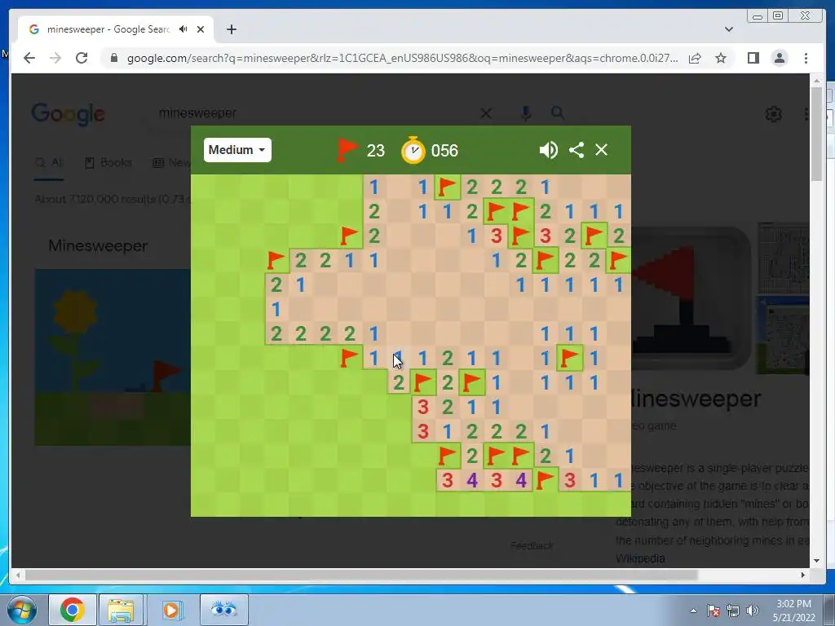Open a new browser tab

coord(231,29)
